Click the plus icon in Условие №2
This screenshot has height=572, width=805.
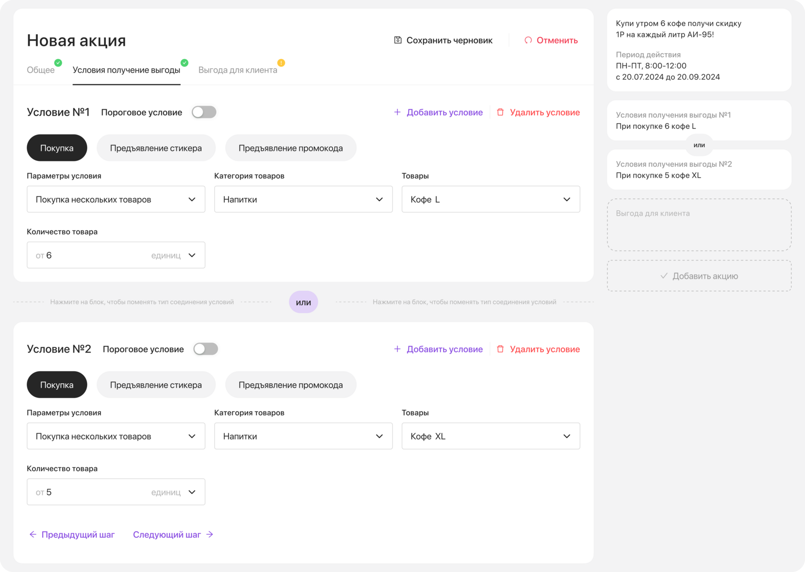pos(397,349)
